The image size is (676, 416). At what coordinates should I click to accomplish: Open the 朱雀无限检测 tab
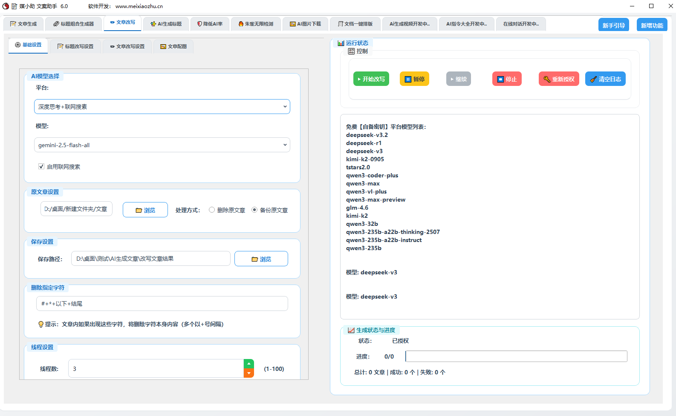click(x=256, y=24)
